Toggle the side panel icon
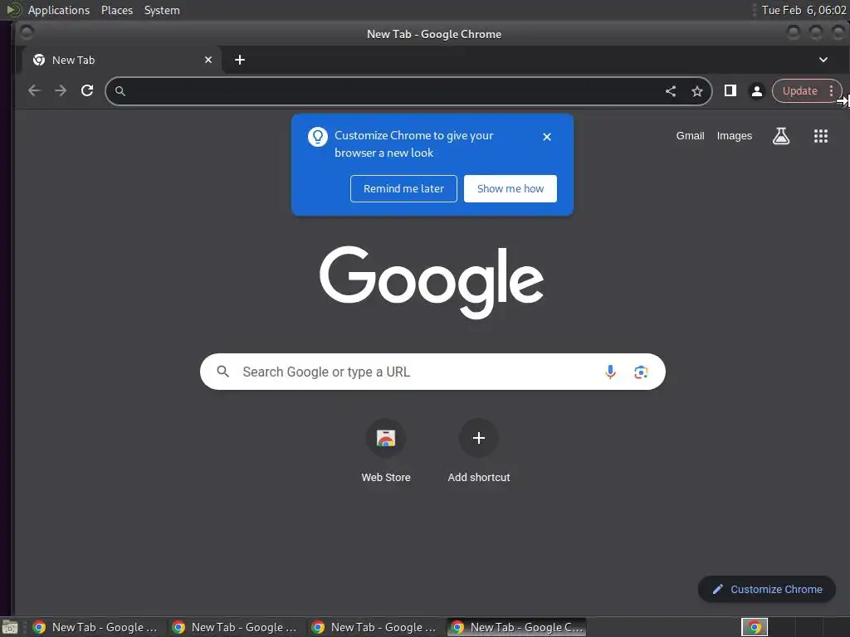850x637 pixels. [730, 91]
